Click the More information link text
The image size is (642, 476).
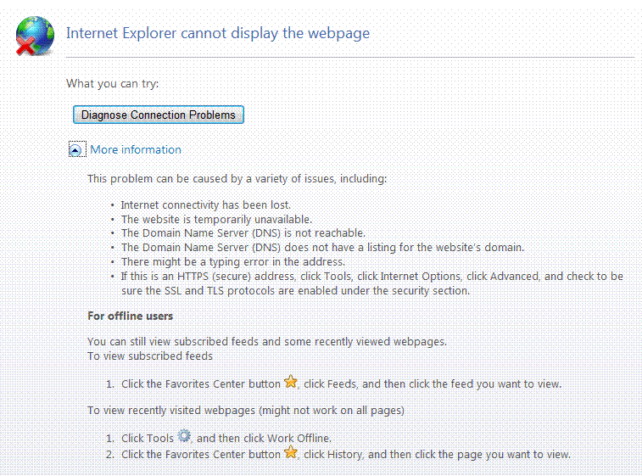click(136, 150)
